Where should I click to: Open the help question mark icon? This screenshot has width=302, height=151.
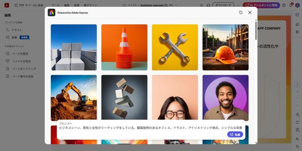click(284, 5)
